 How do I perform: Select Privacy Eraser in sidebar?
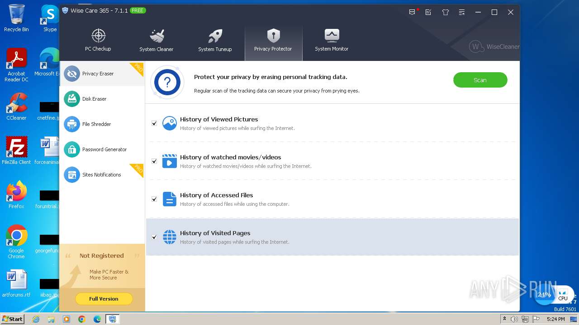click(x=102, y=74)
